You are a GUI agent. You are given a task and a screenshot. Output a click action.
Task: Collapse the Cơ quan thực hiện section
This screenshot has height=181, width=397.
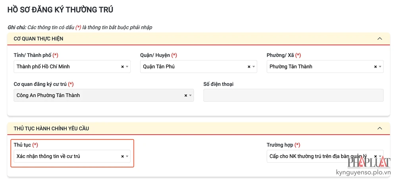click(380, 39)
